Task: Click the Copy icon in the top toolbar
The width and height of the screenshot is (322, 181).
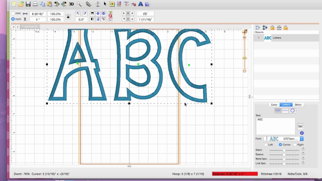Action: [x=43, y=4]
